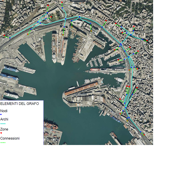Select the 'Archi' legend label
Viewport: 189px width, 189px height.
(x=4, y=119)
